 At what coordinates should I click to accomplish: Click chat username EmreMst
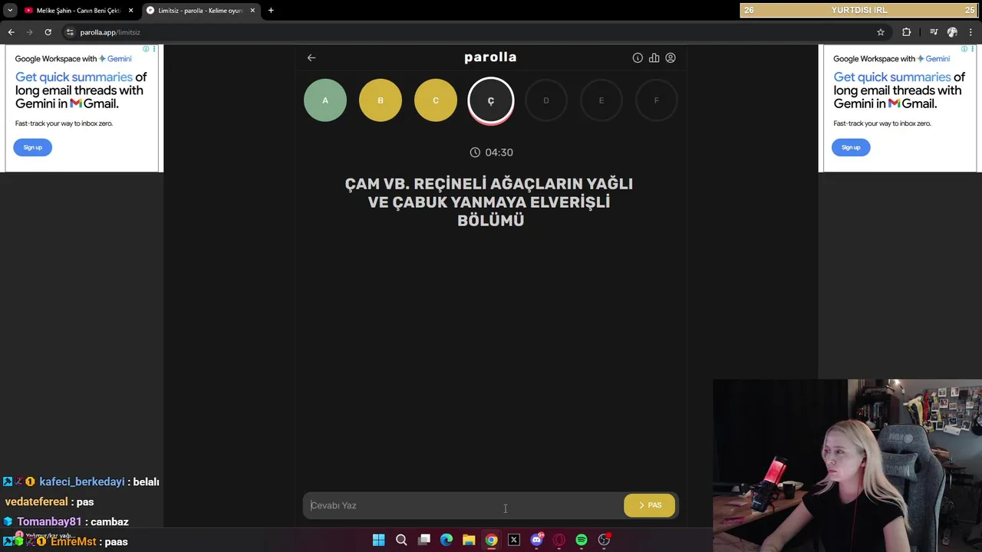click(74, 542)
